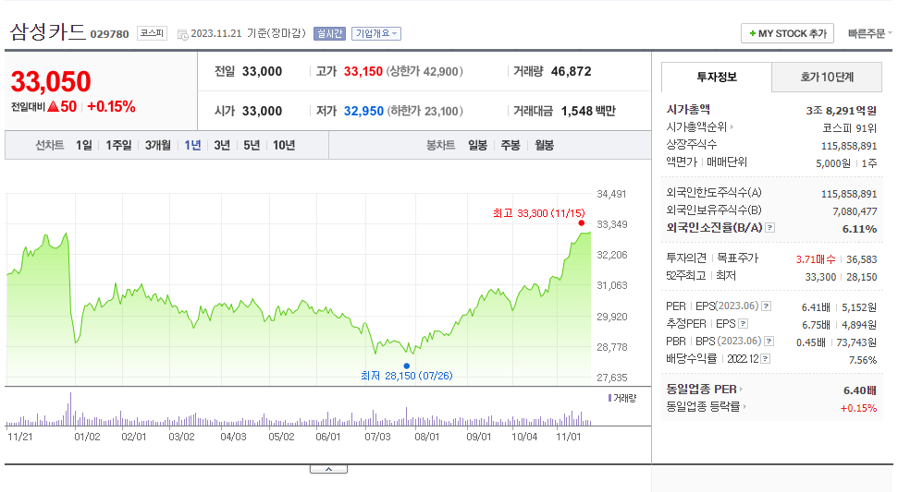Click the blue 최저 28,150 marker dot

point(407,366)
